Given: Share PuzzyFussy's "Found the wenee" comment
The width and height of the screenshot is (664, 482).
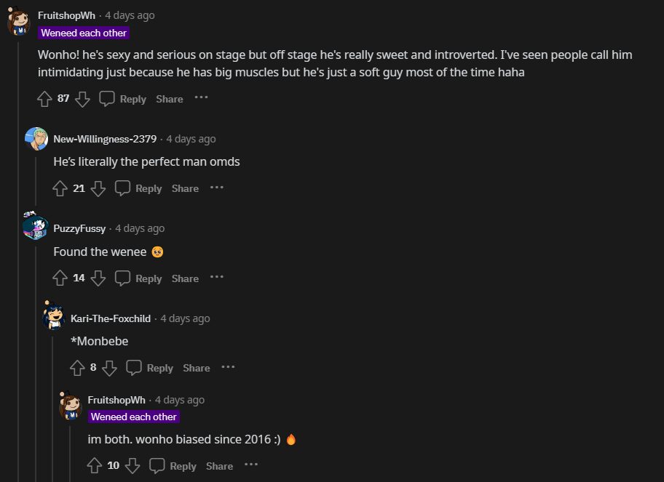Looking at the screenshot, I should 185,278.
